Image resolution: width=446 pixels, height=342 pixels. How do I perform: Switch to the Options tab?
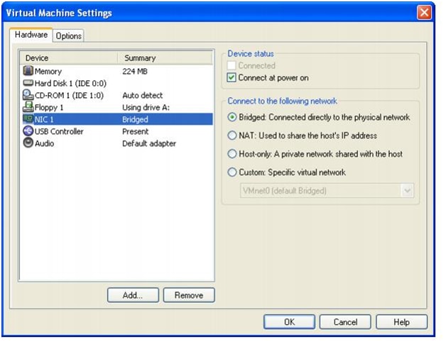click(x=68, y=35)
